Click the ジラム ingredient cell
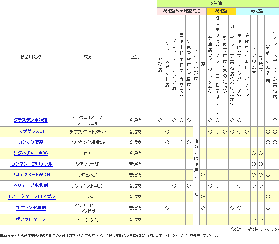Viewport: 279px width, 244px height. 88,197
